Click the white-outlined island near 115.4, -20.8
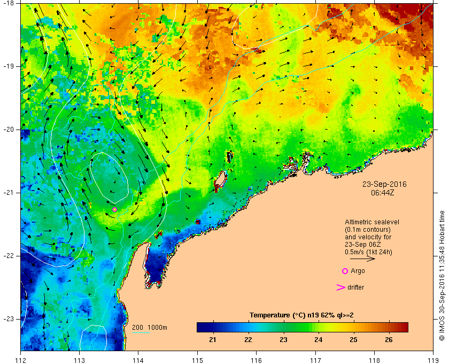 coord(220,181)
